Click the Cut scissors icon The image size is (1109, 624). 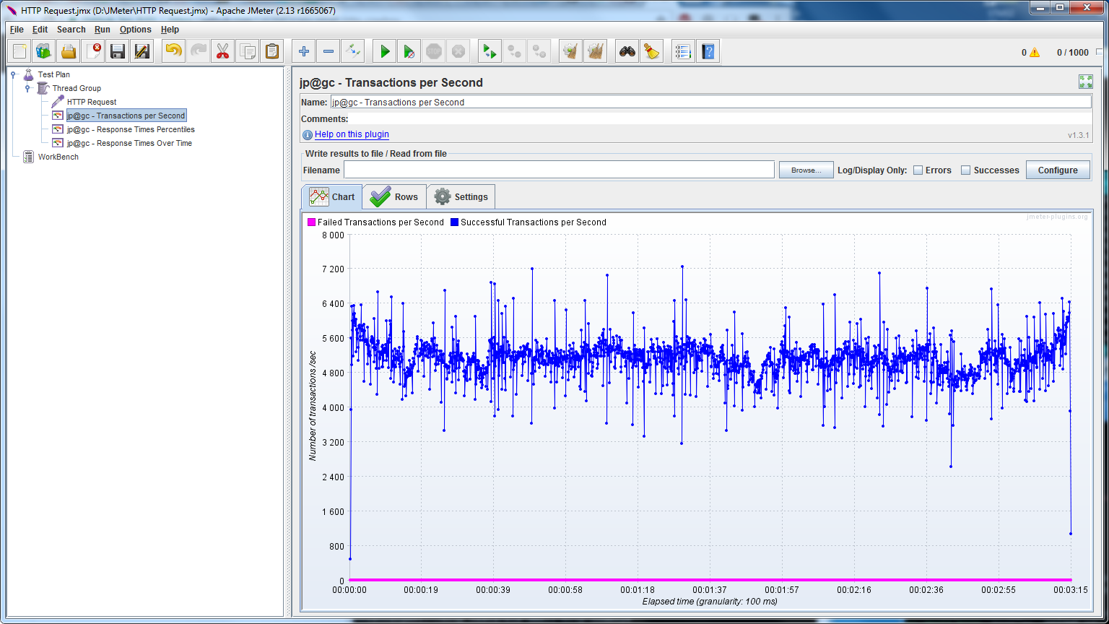click(x=222, y=51)
